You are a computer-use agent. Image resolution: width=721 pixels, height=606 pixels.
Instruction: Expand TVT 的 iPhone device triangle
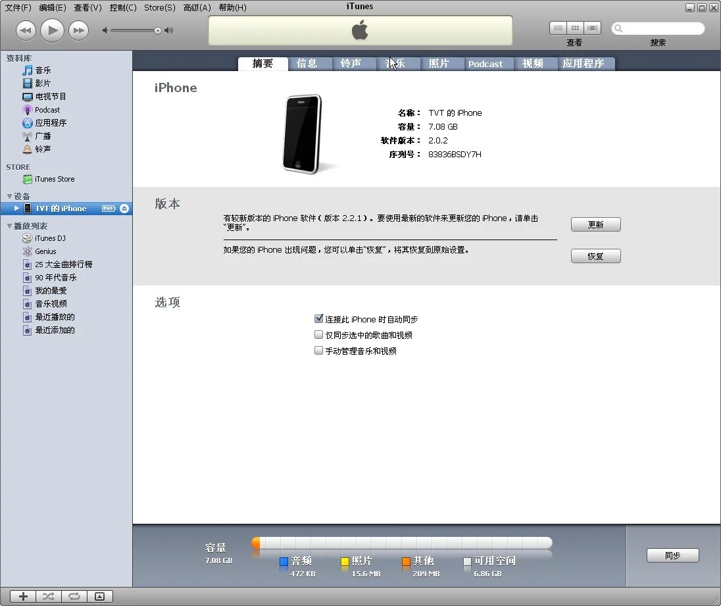(16, 209)
